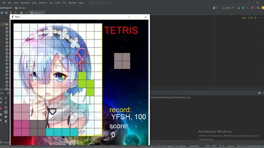Viewport: 264px width, 148px height.
Task: Open the Navigate menu
Action: point(25,3)
